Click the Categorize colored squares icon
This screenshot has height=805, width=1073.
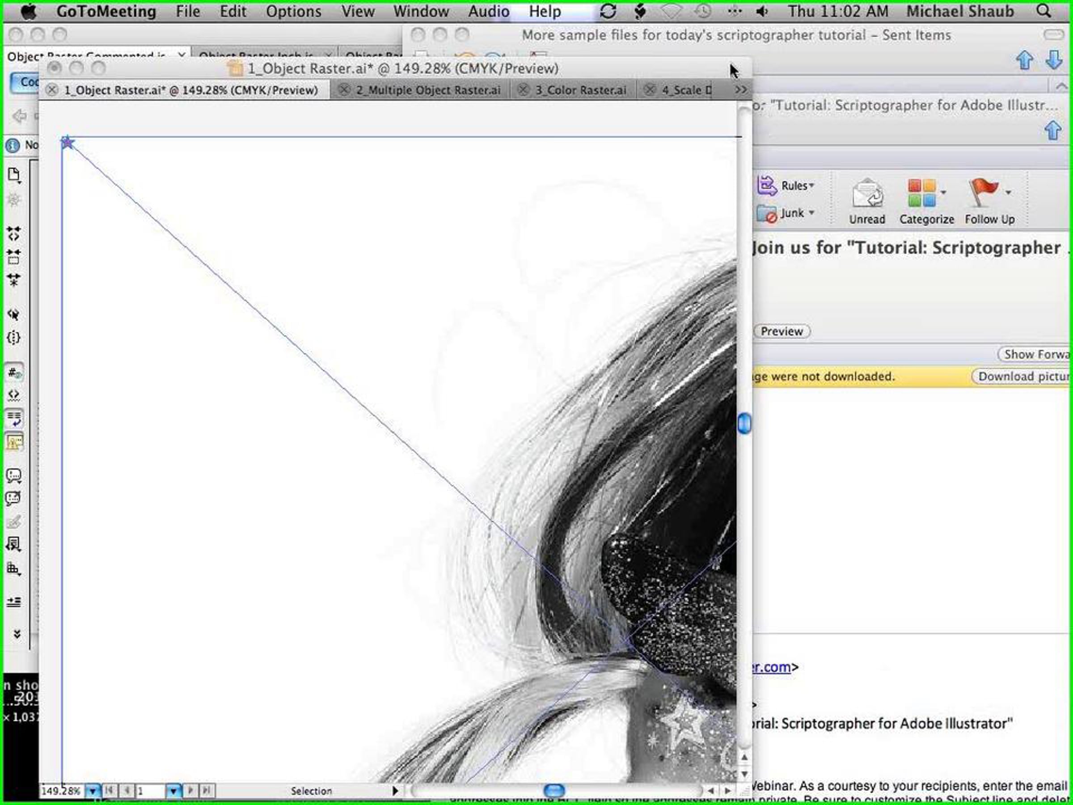click(x=921, y=193)
